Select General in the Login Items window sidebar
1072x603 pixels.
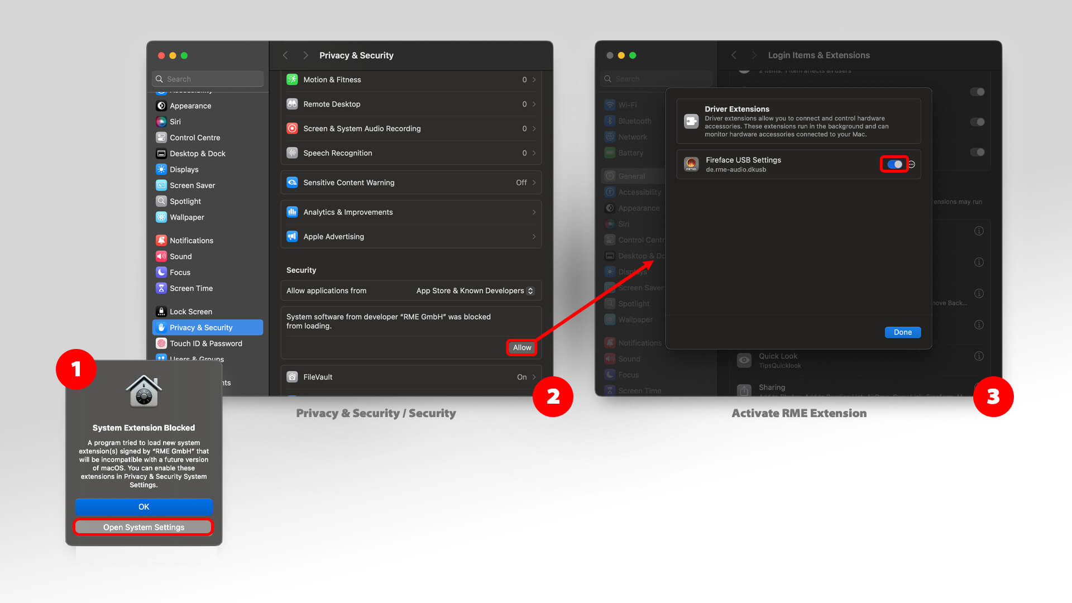633,176
